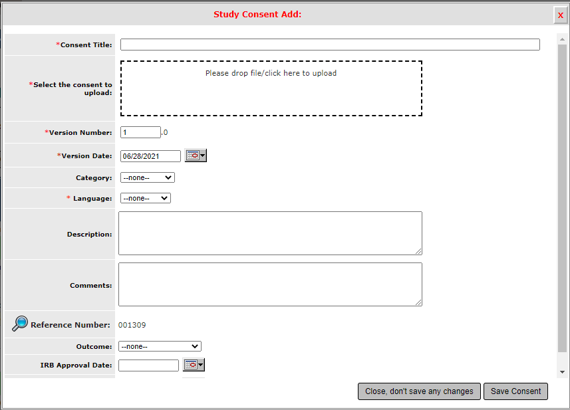The width and height of the screenshot is (570, 410).
Task: Click the Study Consent Add heading
Action: click(x=257, y=14)
